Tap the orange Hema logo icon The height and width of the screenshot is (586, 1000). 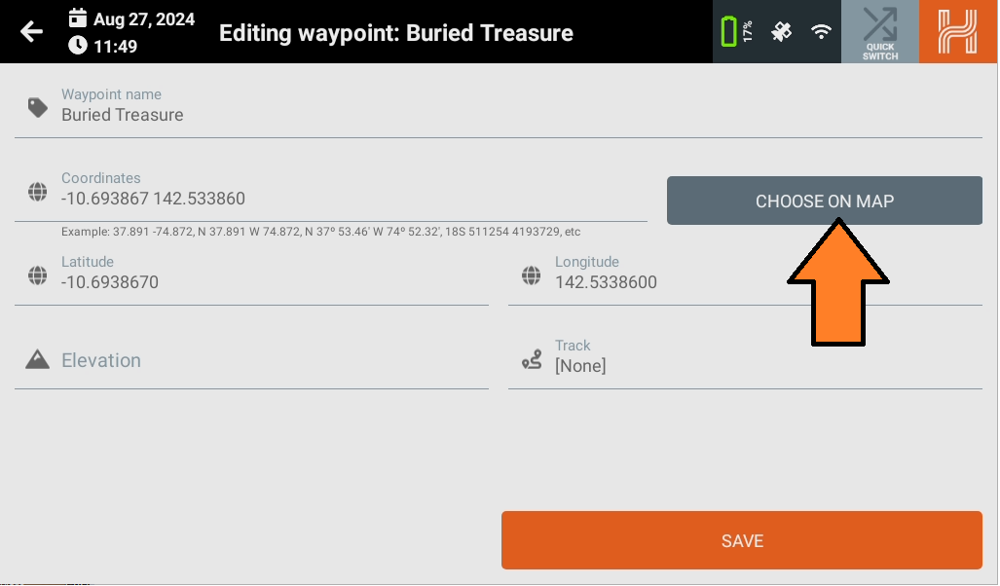pyautogui.click(x=958, y=32)
